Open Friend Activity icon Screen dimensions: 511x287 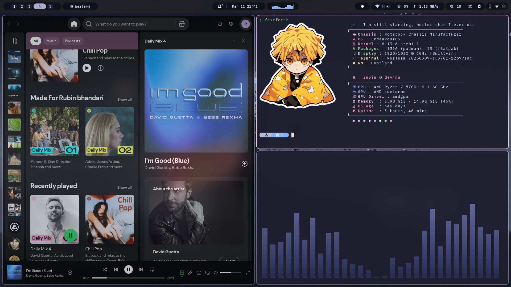coord(231,24)
